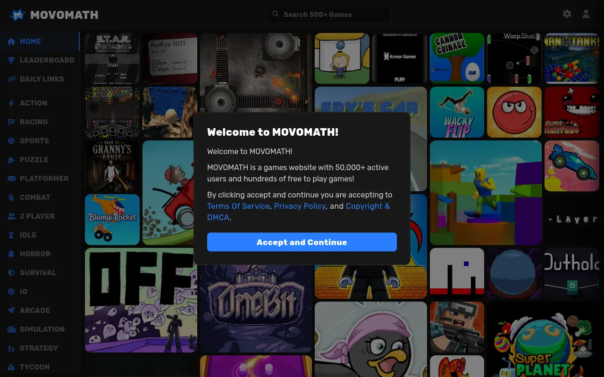Image resolution: width=604 pixels, height=377 pixels.
Task: Click the Arcade rocket icon
Action: 11,311
